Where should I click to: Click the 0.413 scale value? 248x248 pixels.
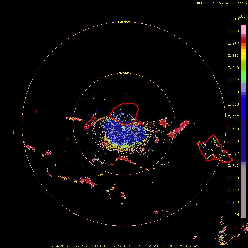coord(233,166)
